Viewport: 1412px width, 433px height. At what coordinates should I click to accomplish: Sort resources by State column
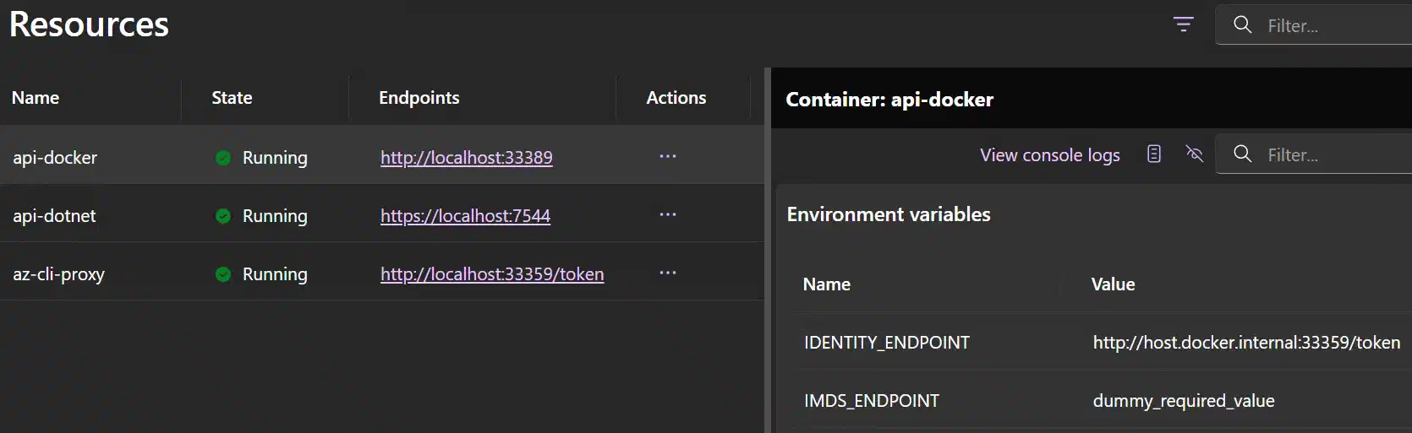(232, 98)
